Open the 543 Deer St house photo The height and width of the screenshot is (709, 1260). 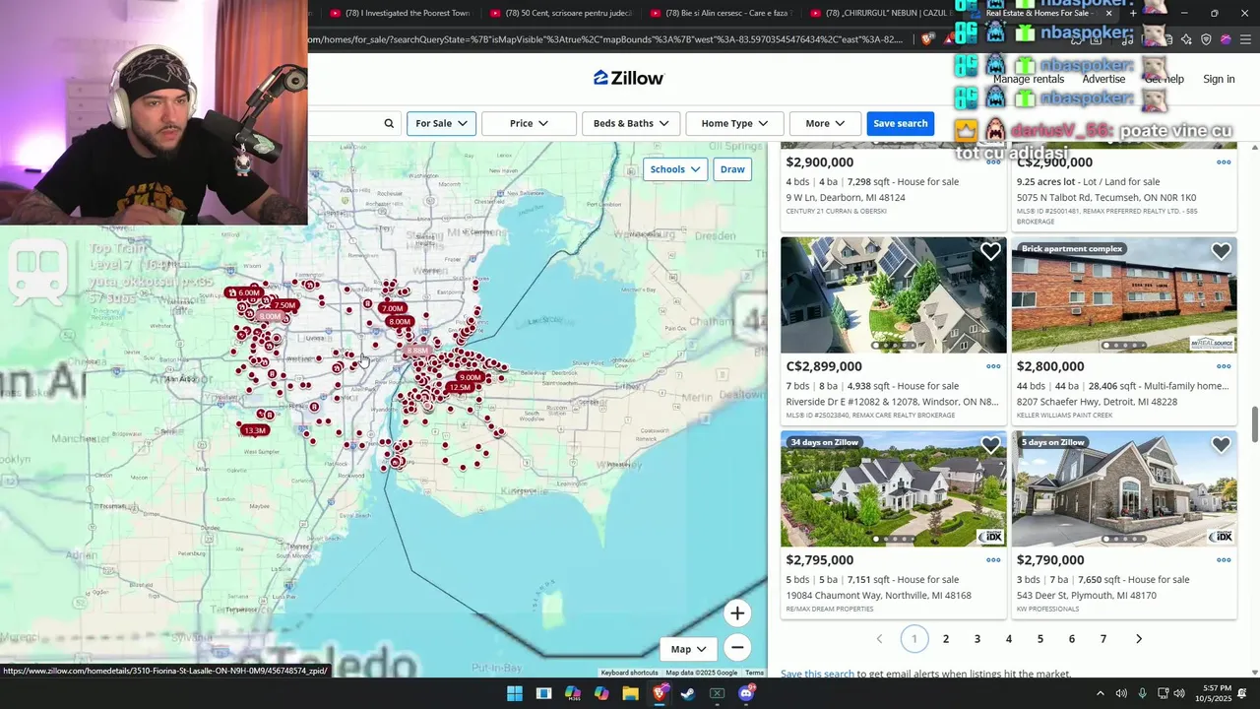[1124, 488]
